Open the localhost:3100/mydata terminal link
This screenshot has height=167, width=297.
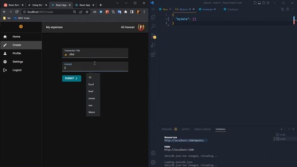184,141
